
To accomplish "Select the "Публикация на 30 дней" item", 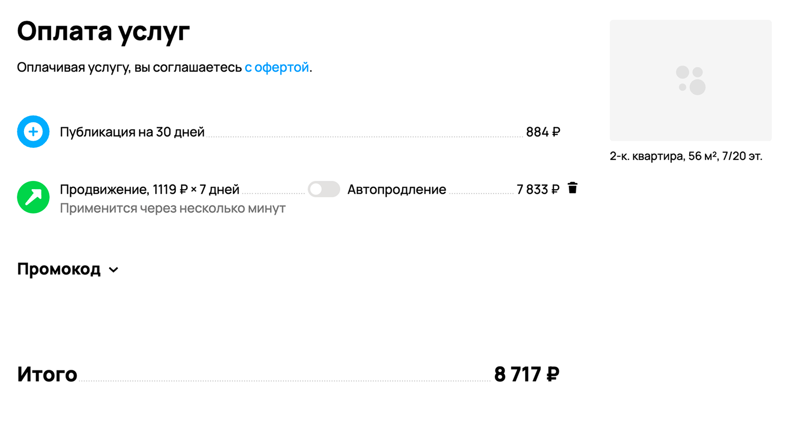I will coord(132,132).
